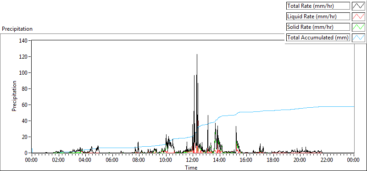Click the 18:00 time axis label
Viewport: 367px width, 171px height.
(x=273, y=160)
